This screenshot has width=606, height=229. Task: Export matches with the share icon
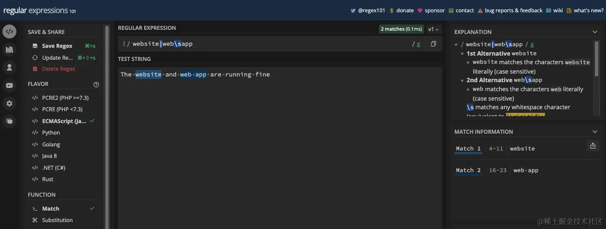tap(592, 146)
